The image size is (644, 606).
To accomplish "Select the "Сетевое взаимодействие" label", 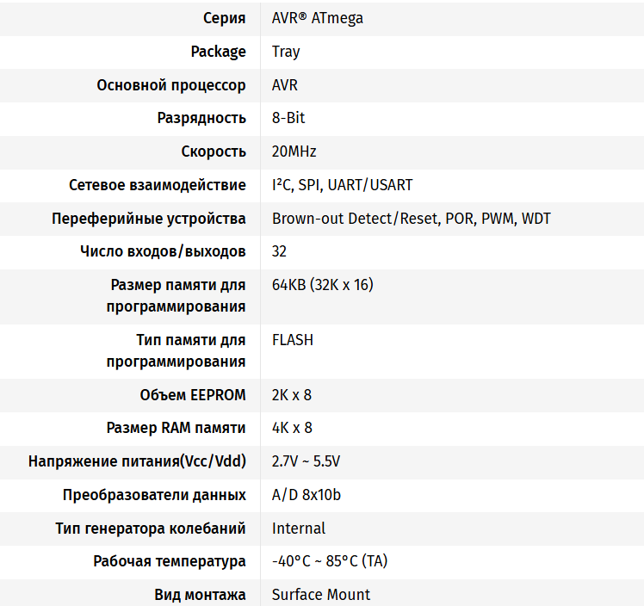I will pos(158,185).
